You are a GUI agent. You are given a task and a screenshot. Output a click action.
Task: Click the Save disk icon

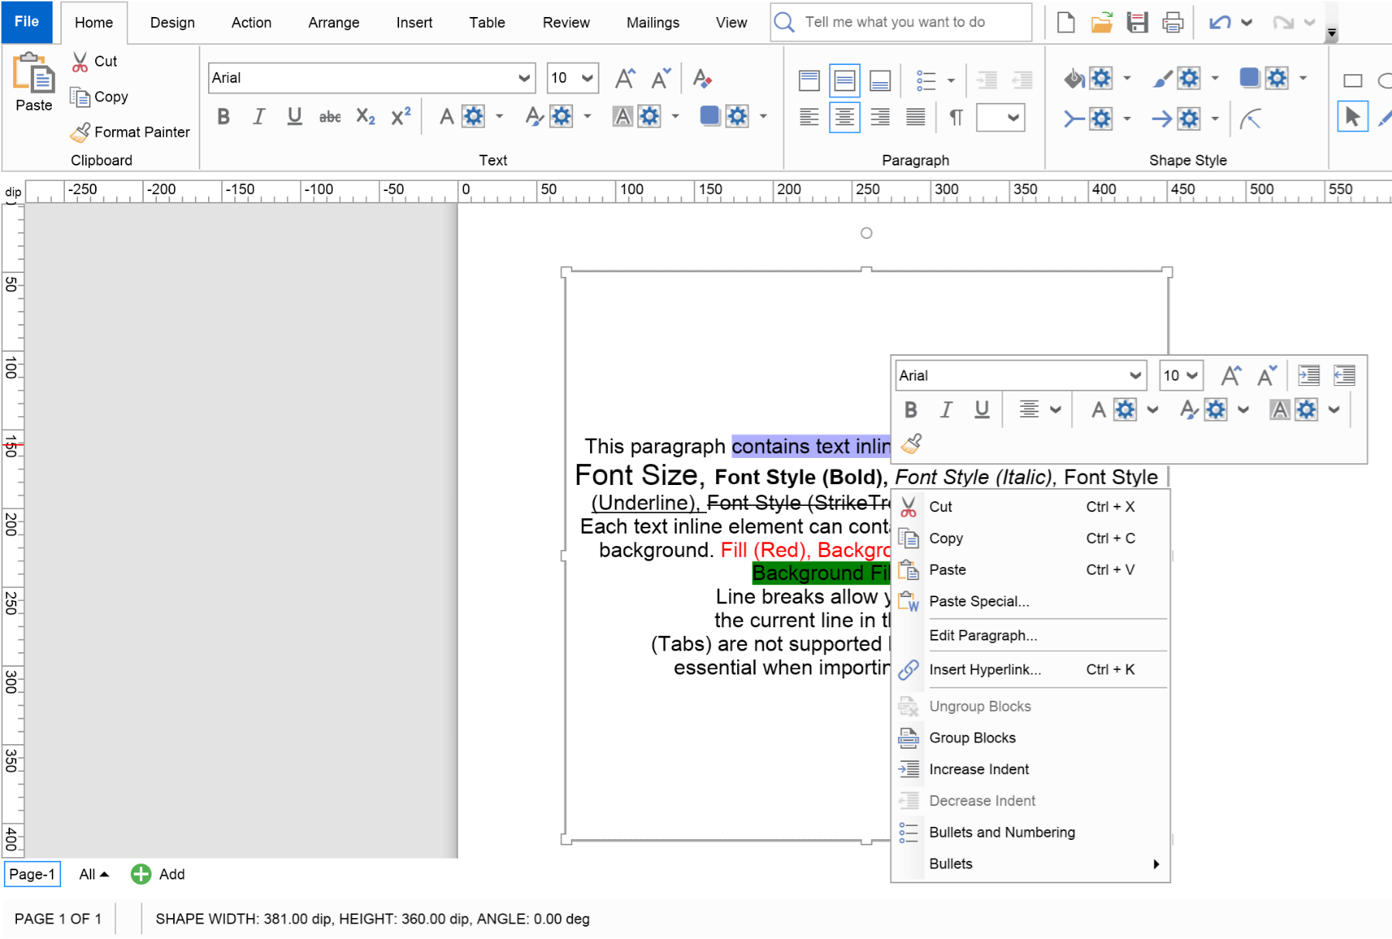(1137, 22)
